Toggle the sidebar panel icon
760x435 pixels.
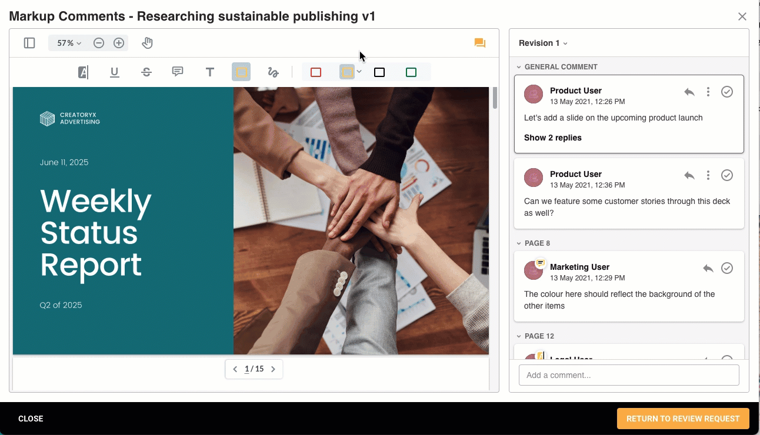click(29, 43)
